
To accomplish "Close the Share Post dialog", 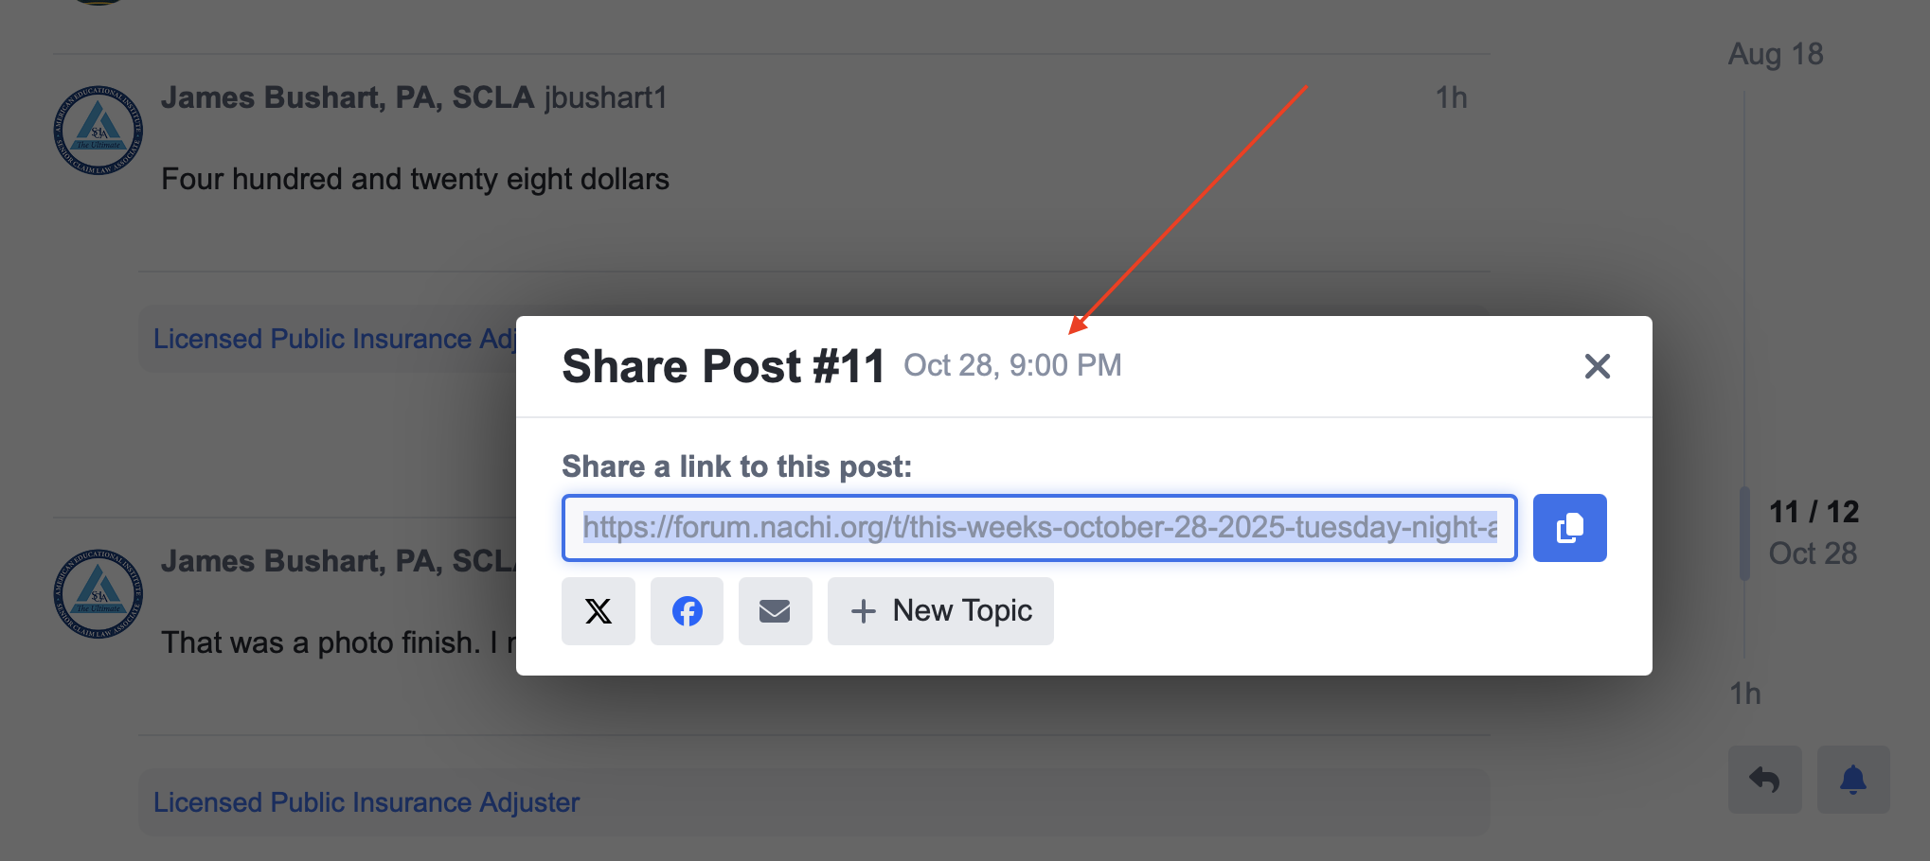I will [x=1598, y=366].
